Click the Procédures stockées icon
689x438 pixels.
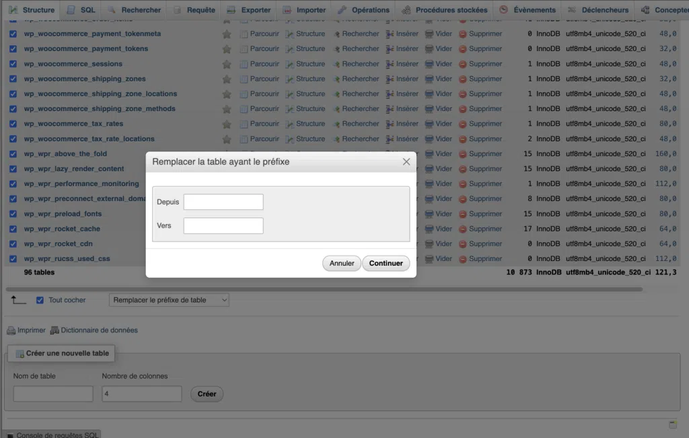(406, 9)
